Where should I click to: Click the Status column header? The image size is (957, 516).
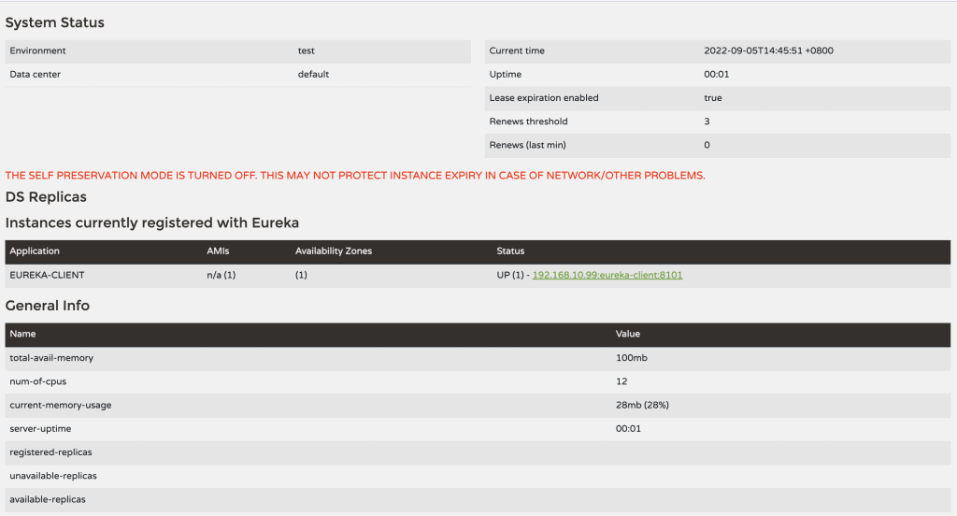tap(510, 251)
